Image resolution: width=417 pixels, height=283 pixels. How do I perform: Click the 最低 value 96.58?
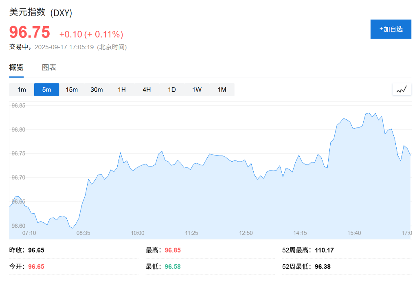173,267
